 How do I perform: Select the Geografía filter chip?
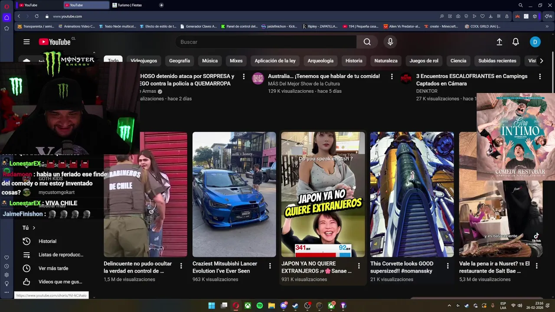[x=180, y=61]
